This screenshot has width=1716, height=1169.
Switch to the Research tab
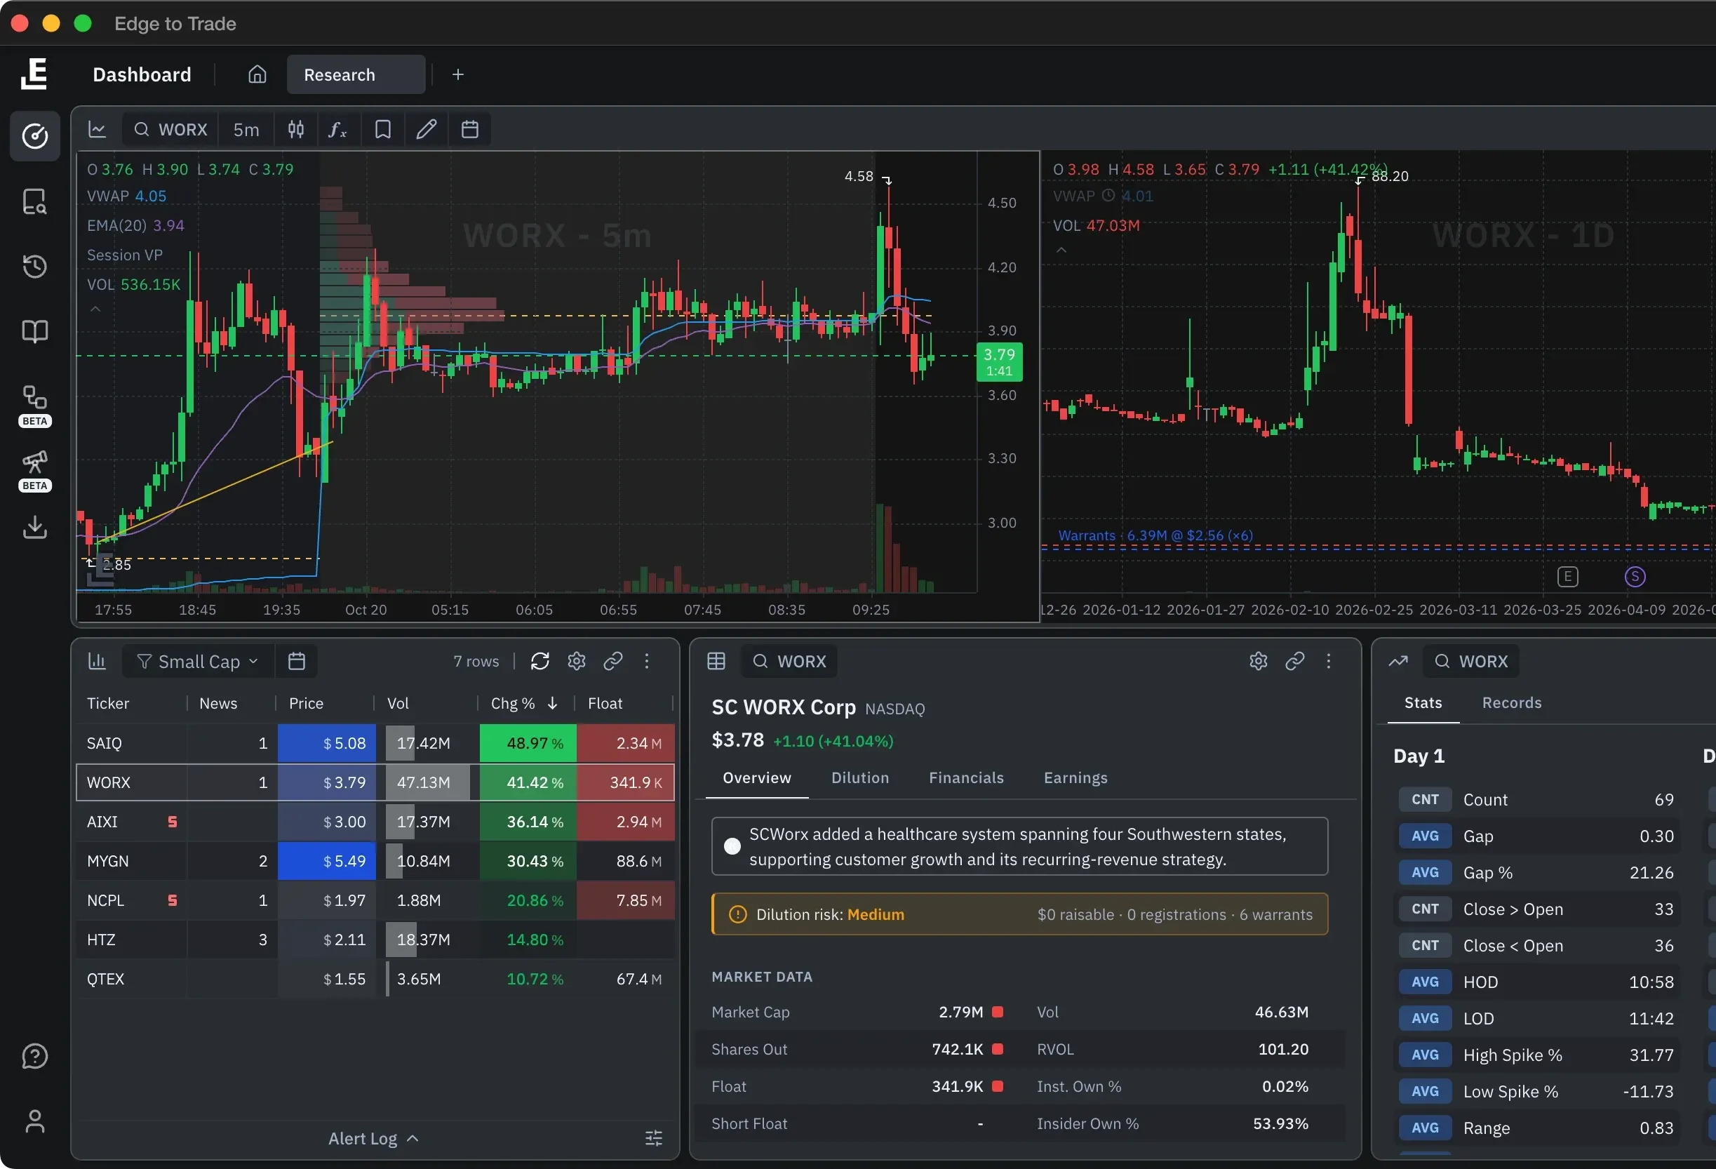click(x=355, y=74)
